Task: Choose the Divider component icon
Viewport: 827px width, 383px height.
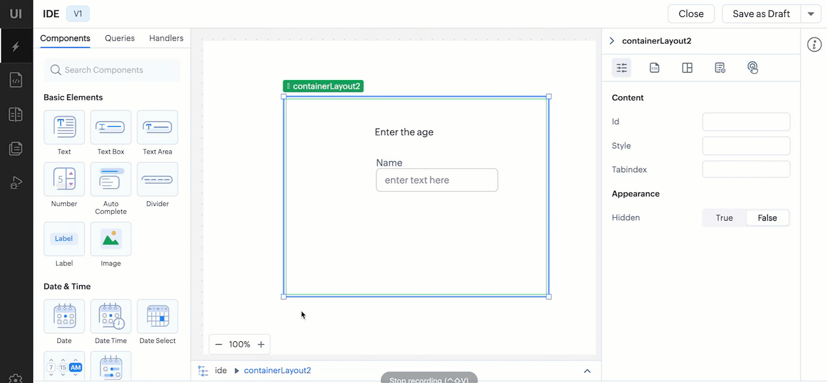Action: (x=157, y=179)
